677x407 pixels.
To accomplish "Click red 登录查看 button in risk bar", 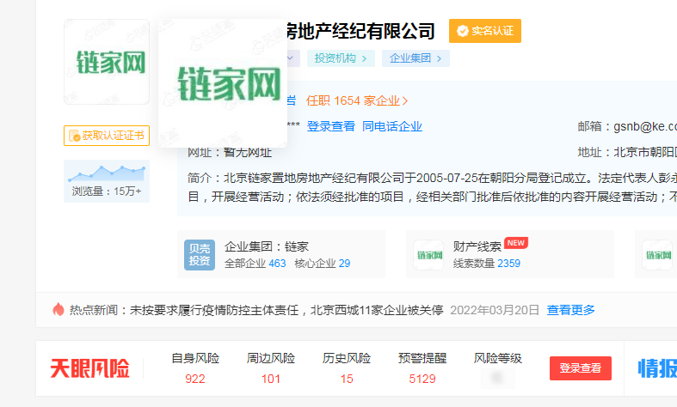I will pos(581,368).
